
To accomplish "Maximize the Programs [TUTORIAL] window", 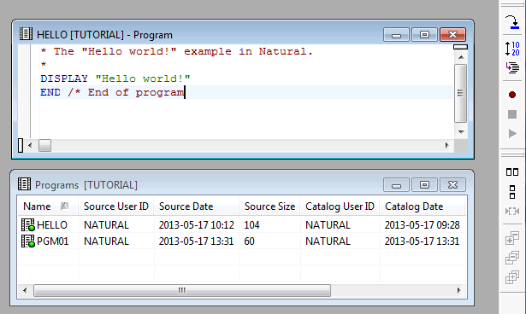I will pyautogui.click(x=424, y=185).
